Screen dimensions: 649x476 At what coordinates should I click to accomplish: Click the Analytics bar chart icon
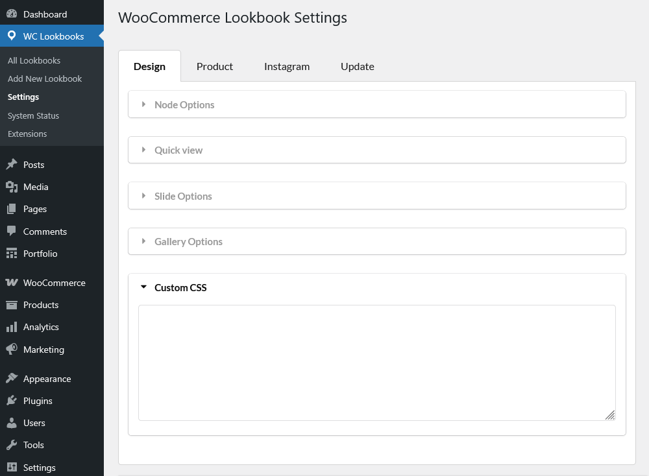pos(12,327)
